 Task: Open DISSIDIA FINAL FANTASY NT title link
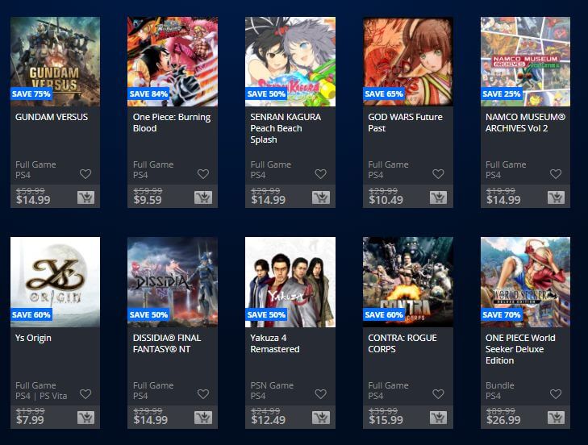(167, 343)
